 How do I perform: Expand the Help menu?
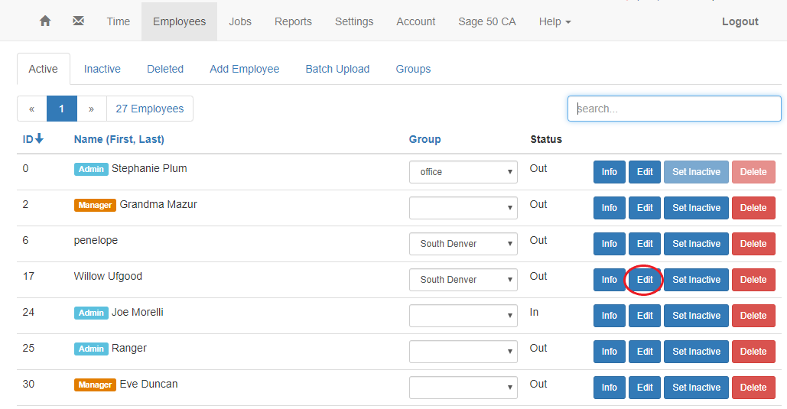point(554,21)
